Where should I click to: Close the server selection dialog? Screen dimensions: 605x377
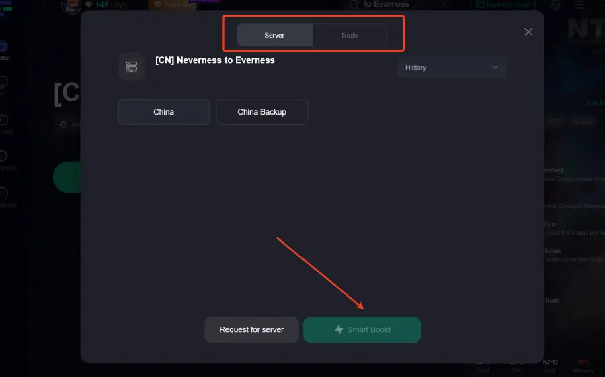pyautogui.click(x=528, y=32)
